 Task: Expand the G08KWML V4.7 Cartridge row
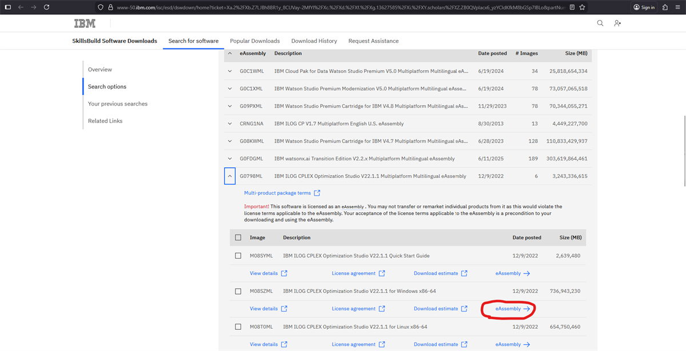pyautogui.click(x=230, y=141)
